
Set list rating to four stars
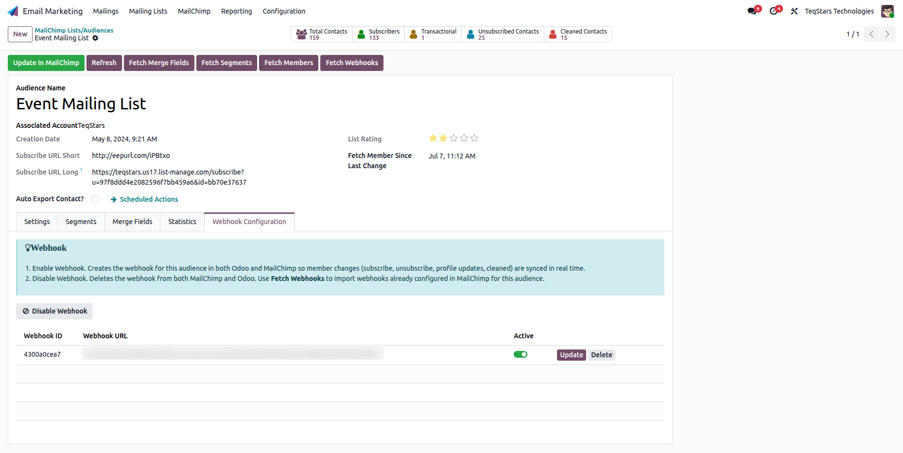[x=464, y=139]
